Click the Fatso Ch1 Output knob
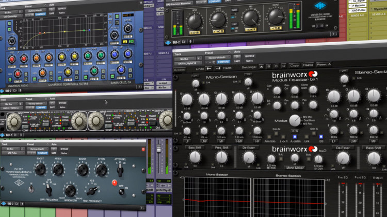387x217 pixels. 79,121
